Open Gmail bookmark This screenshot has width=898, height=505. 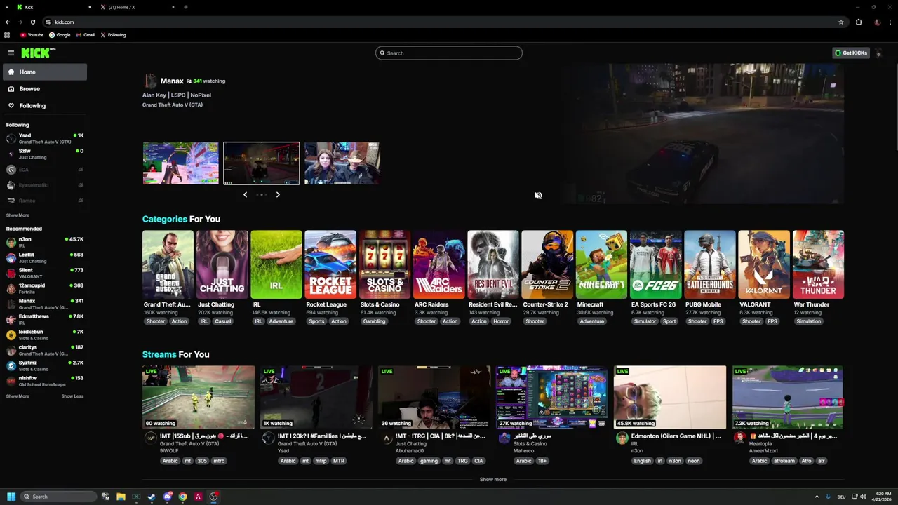click(86, 34)
